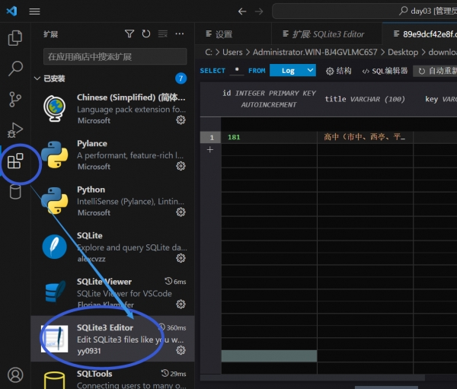The height and width of the screenshot is (389, 457).
Task: Click Administrator.WIN-BJ4GVLMC6S7 breadcrumb
Action: [x=315, y=53]
